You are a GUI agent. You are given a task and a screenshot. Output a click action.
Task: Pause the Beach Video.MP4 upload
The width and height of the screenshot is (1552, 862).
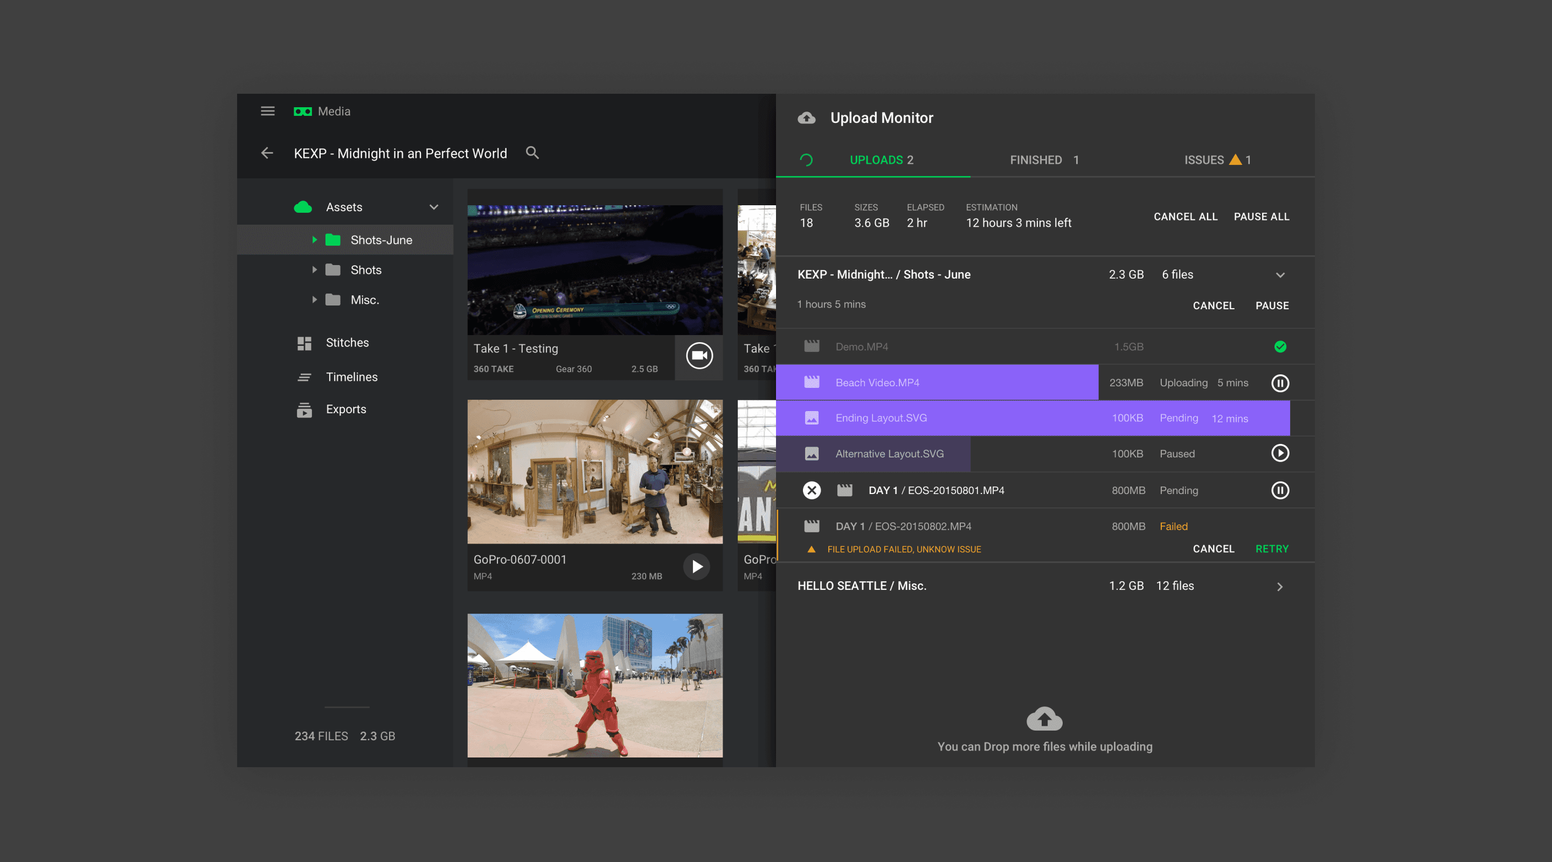pyautogui.click(x=1280, y=383)
